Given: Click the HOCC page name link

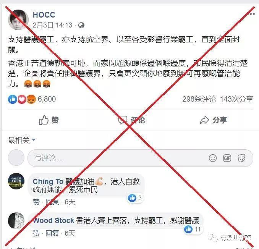Looking at the screenshot, I should [44, 15].
